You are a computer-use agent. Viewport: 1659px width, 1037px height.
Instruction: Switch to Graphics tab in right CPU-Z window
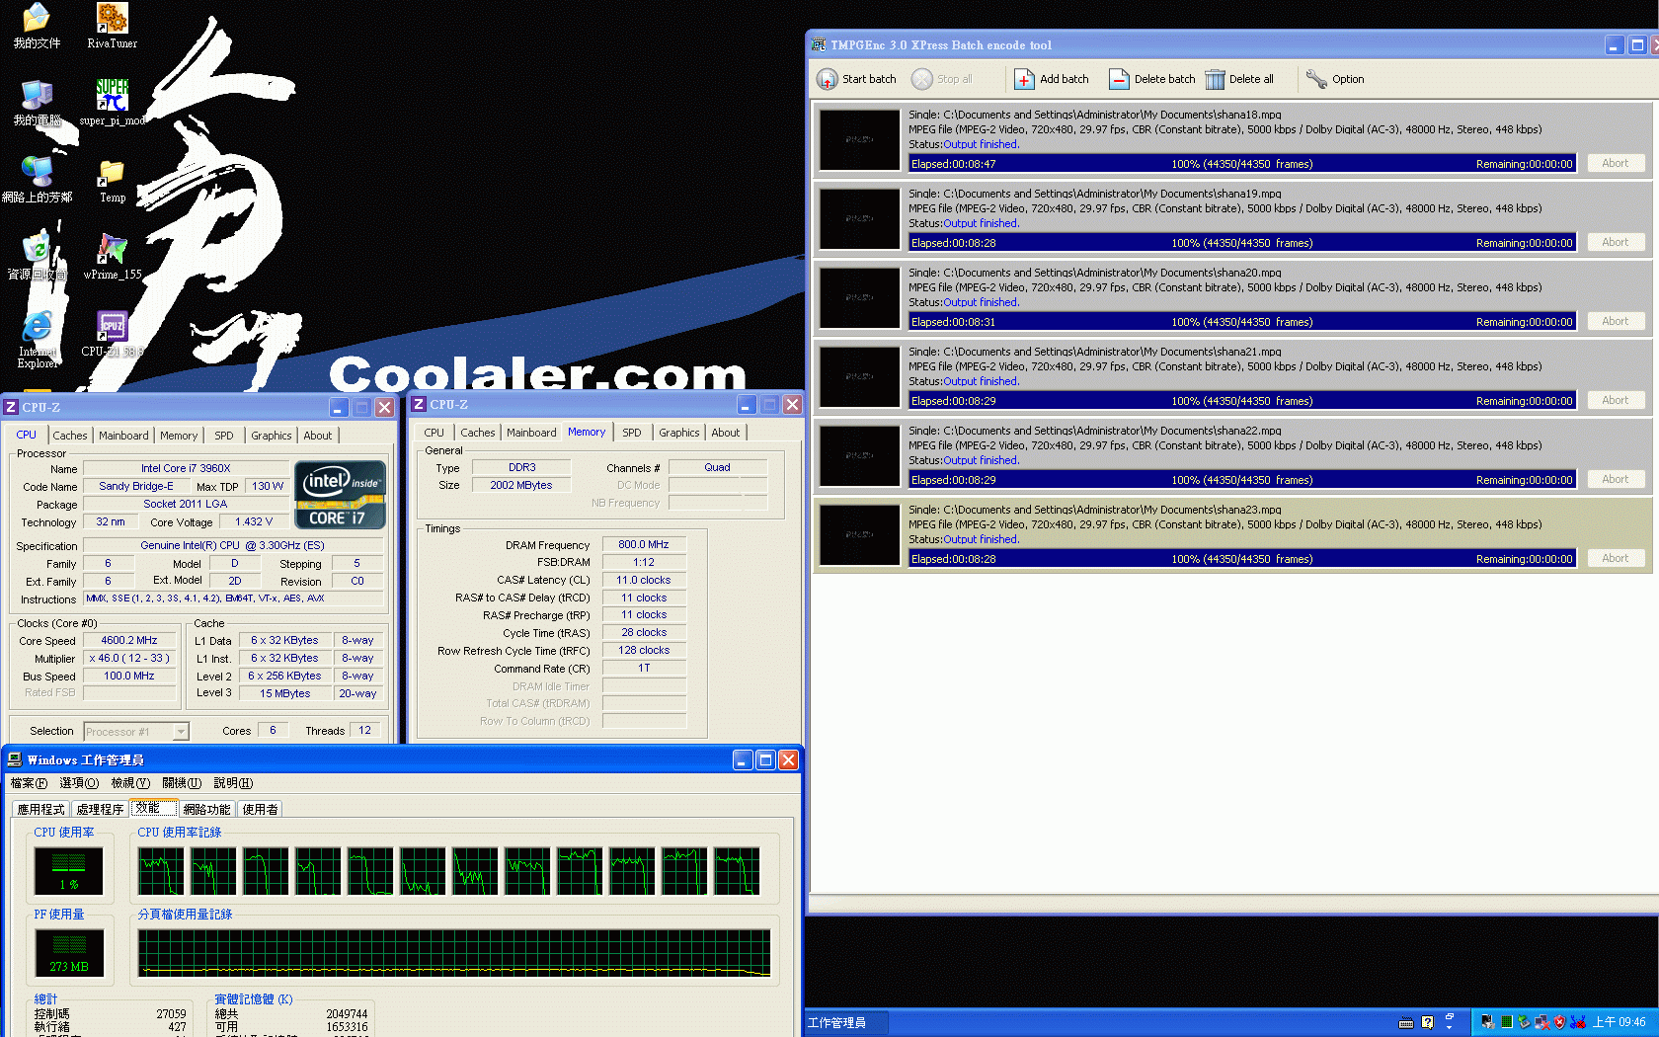point(679,433)
